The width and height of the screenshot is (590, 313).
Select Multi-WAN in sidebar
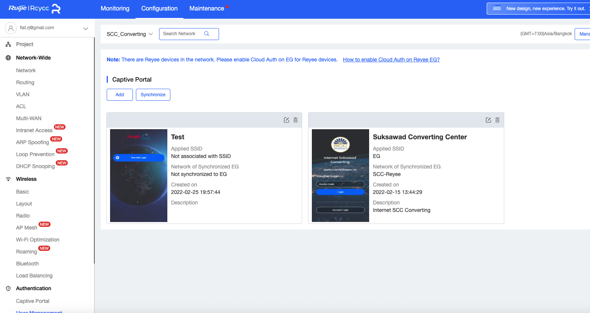tap(29, 118)
